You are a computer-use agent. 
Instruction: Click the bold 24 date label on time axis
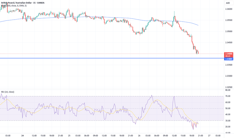(23, 135)
